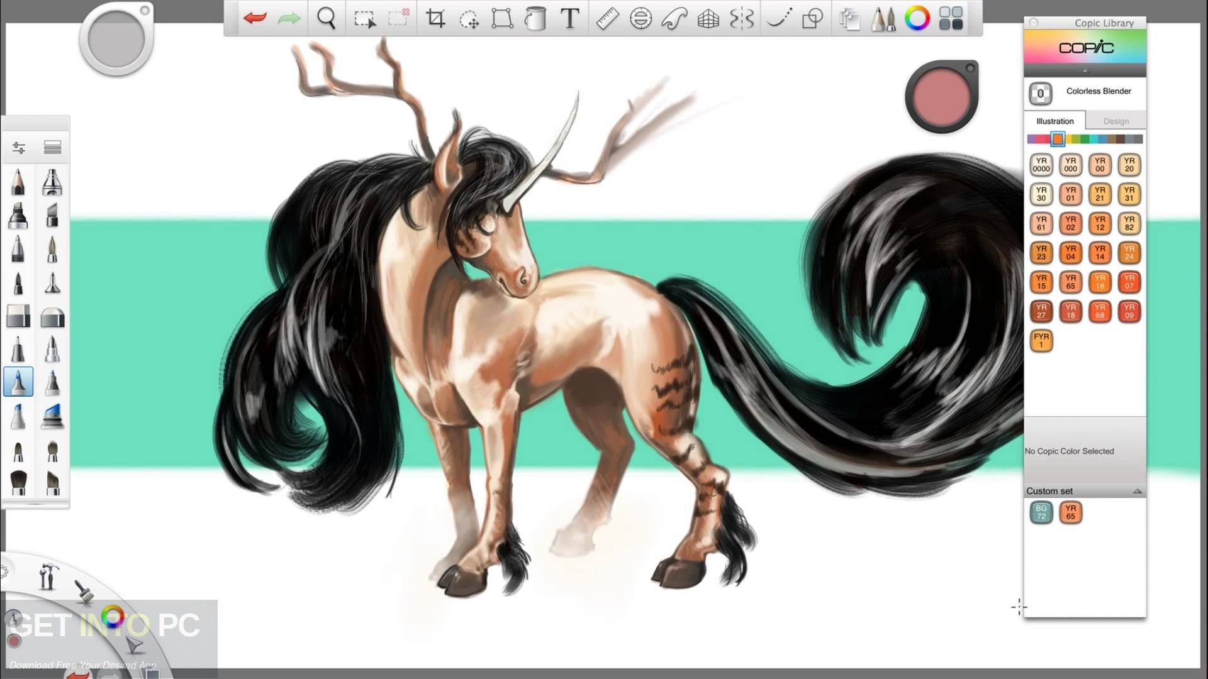Switch to the Design tab
Image resolution: width=1208 pixels, height=679 pixels.
1116,121
